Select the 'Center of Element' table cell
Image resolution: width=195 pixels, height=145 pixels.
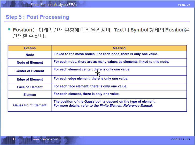coord(30,71)
